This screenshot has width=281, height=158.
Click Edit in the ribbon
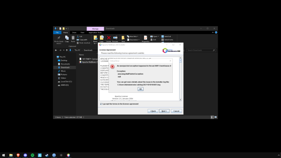(153, 40)
